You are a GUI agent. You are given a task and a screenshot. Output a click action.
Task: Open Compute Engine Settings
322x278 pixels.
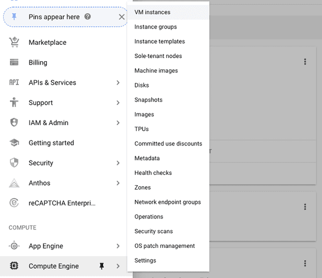pos(168,260)
